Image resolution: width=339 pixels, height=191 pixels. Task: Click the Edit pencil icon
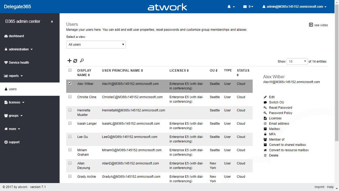pos(265,97)
